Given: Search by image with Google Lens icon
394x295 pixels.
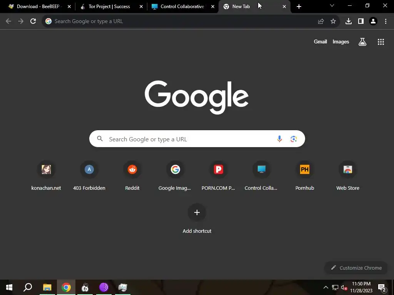Looking at the screenshot, I should (x=294, y=139).
